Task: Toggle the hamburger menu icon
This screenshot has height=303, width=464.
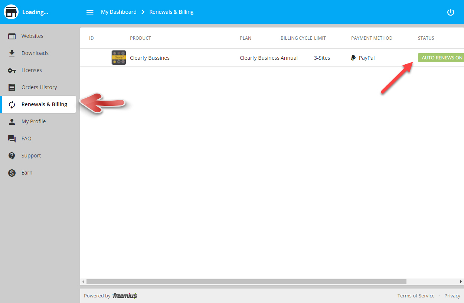Action: 90,12
